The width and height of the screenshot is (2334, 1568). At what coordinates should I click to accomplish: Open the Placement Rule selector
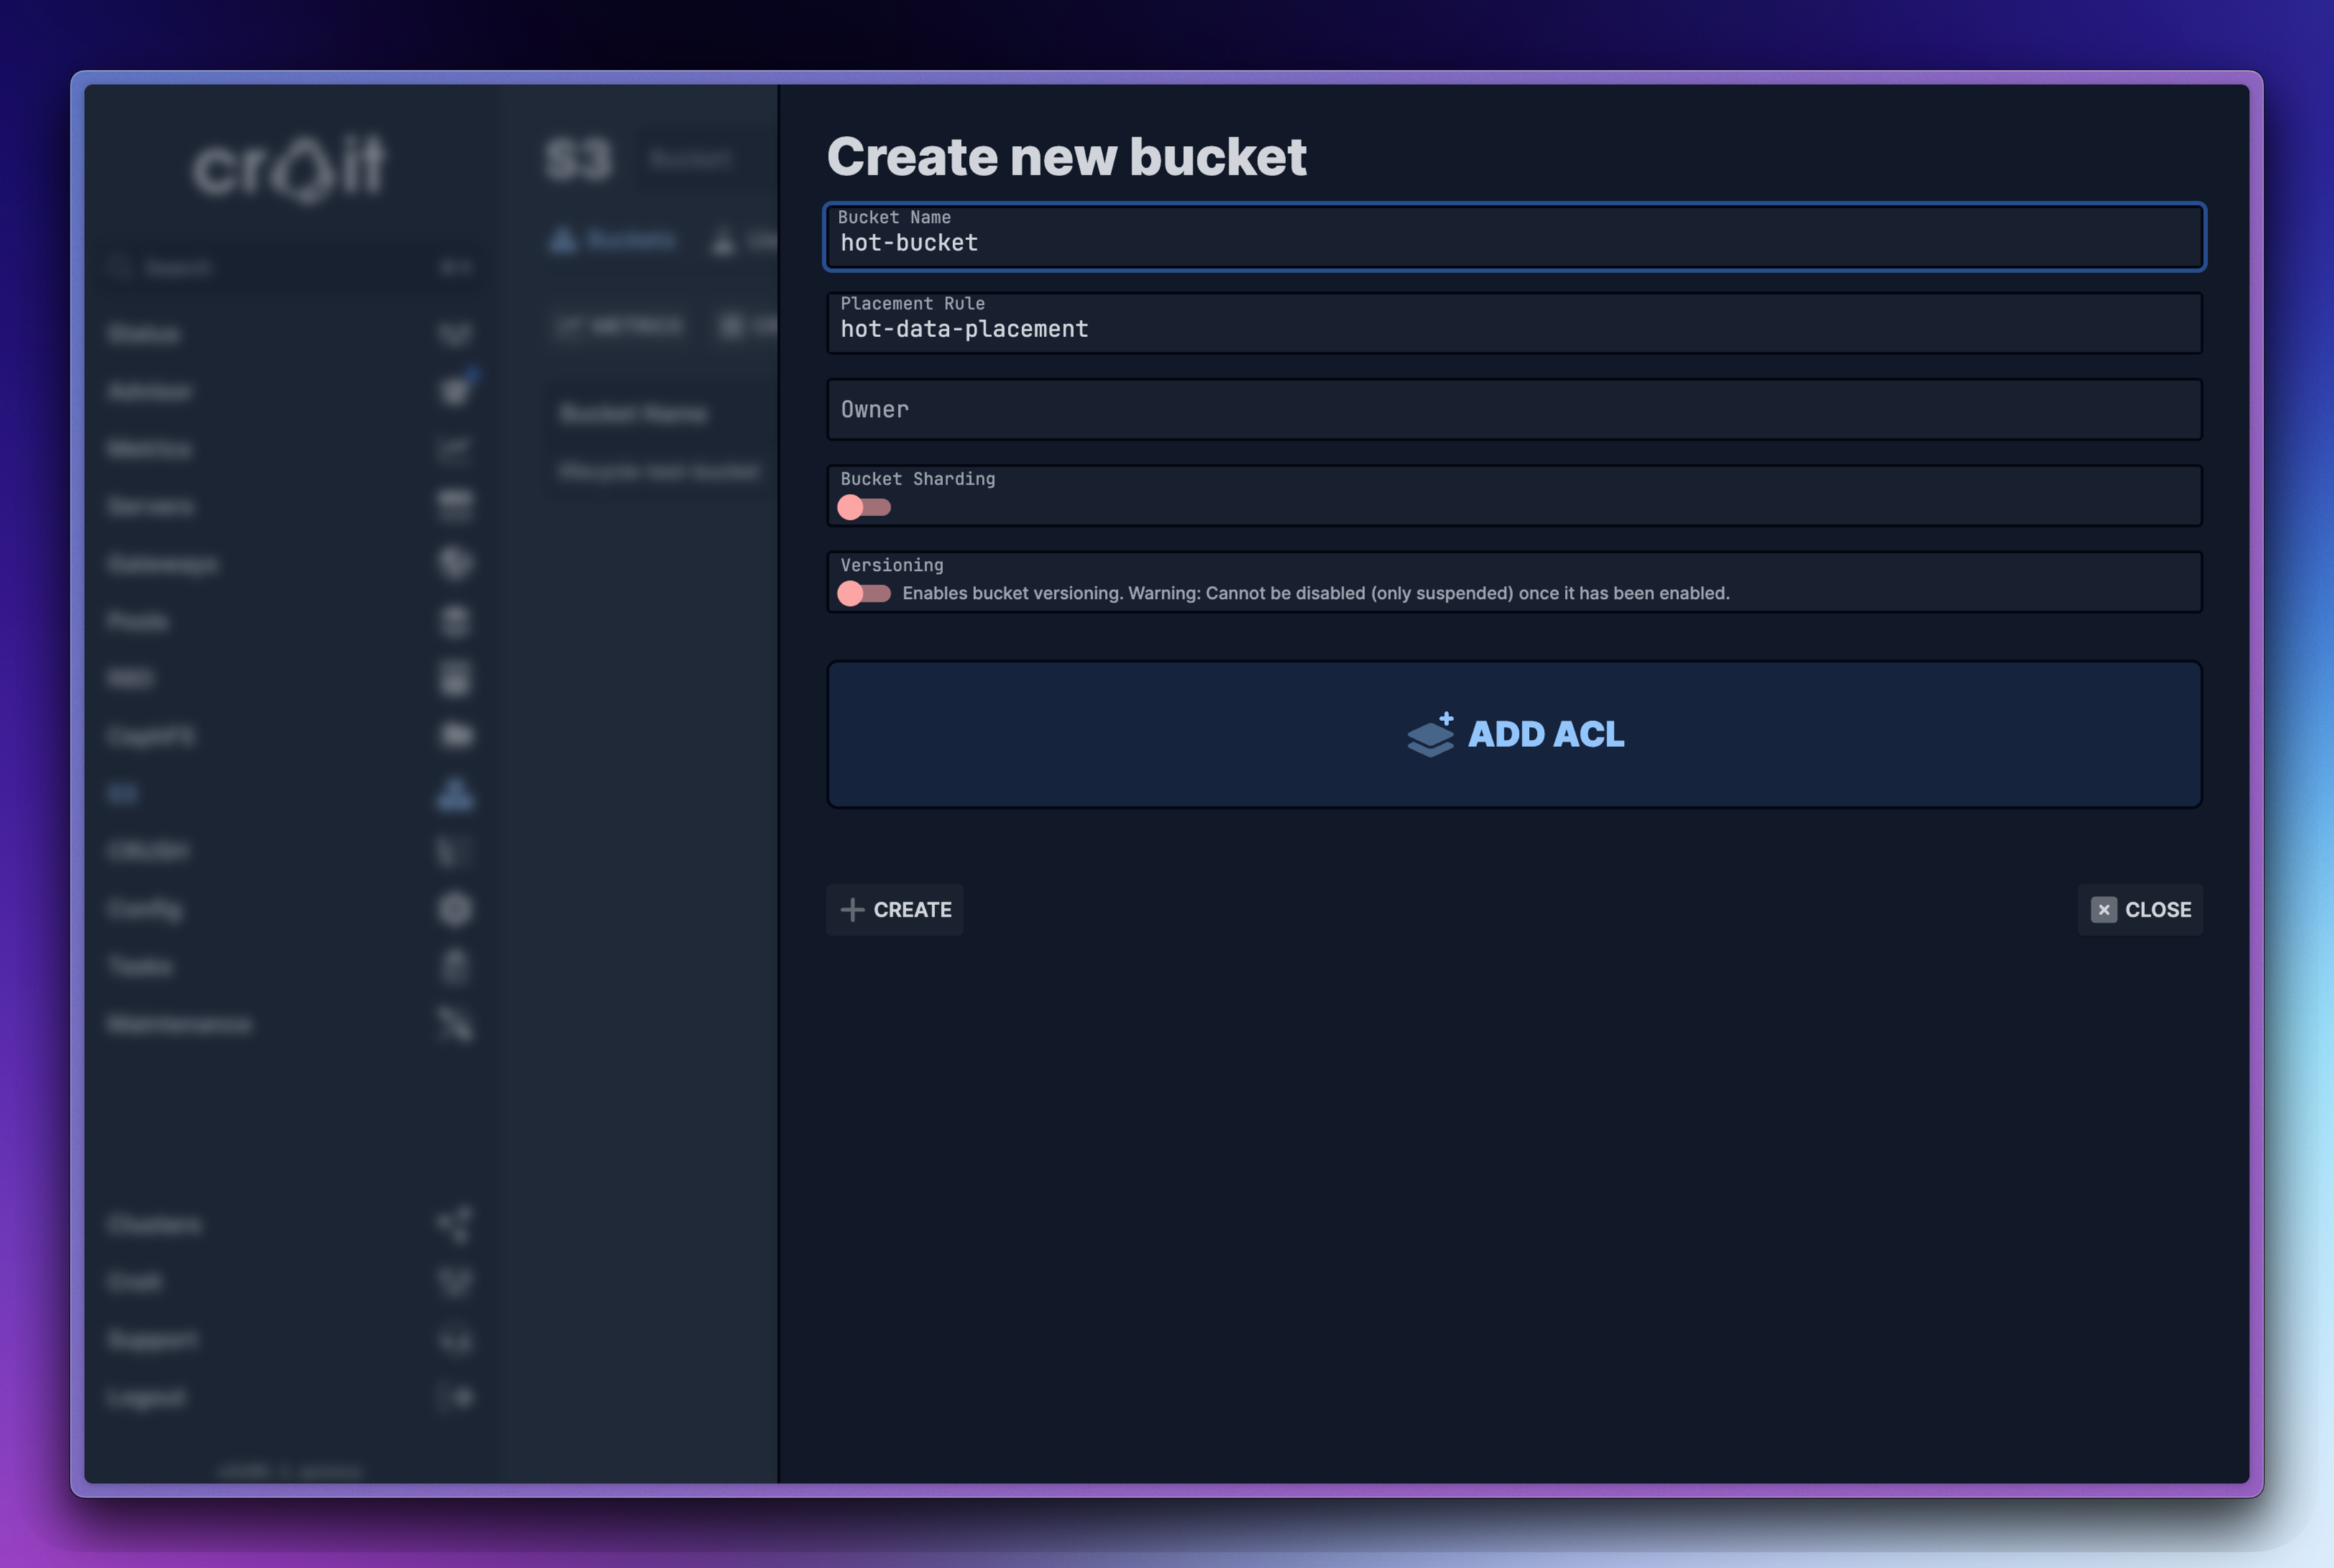[1513, 323]
